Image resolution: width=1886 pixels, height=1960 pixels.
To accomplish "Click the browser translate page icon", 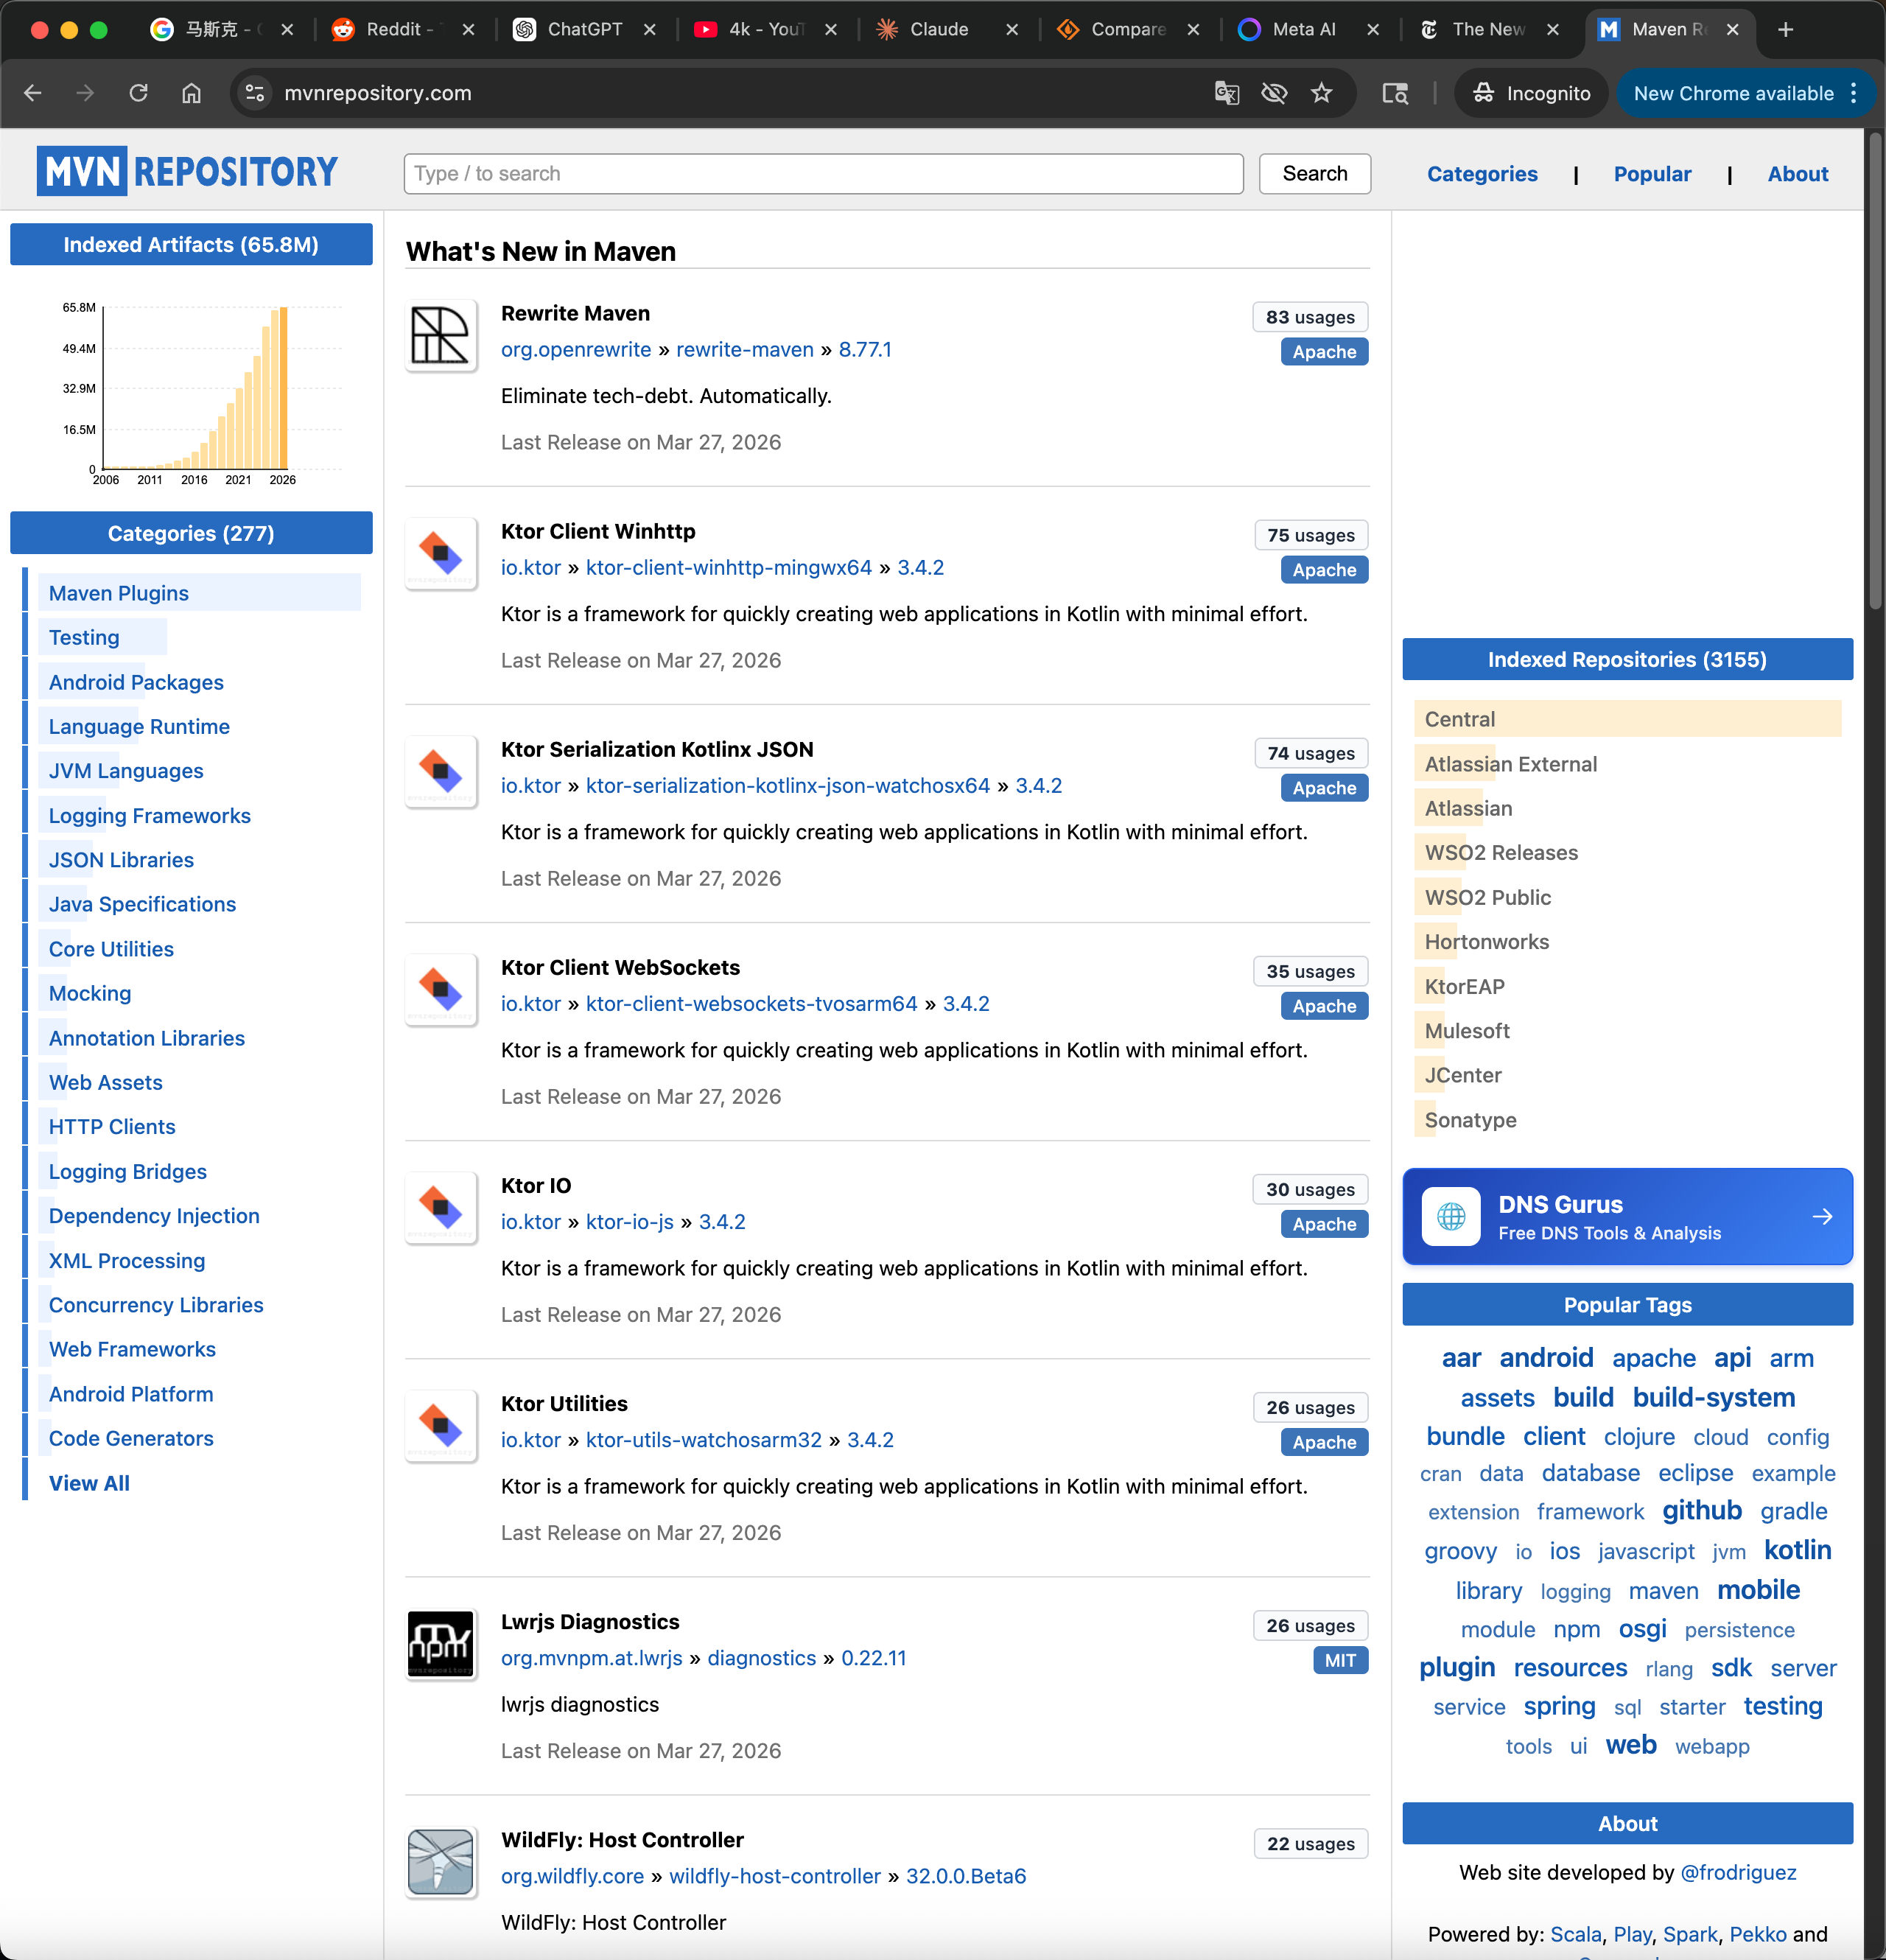I will (1226, 93).
